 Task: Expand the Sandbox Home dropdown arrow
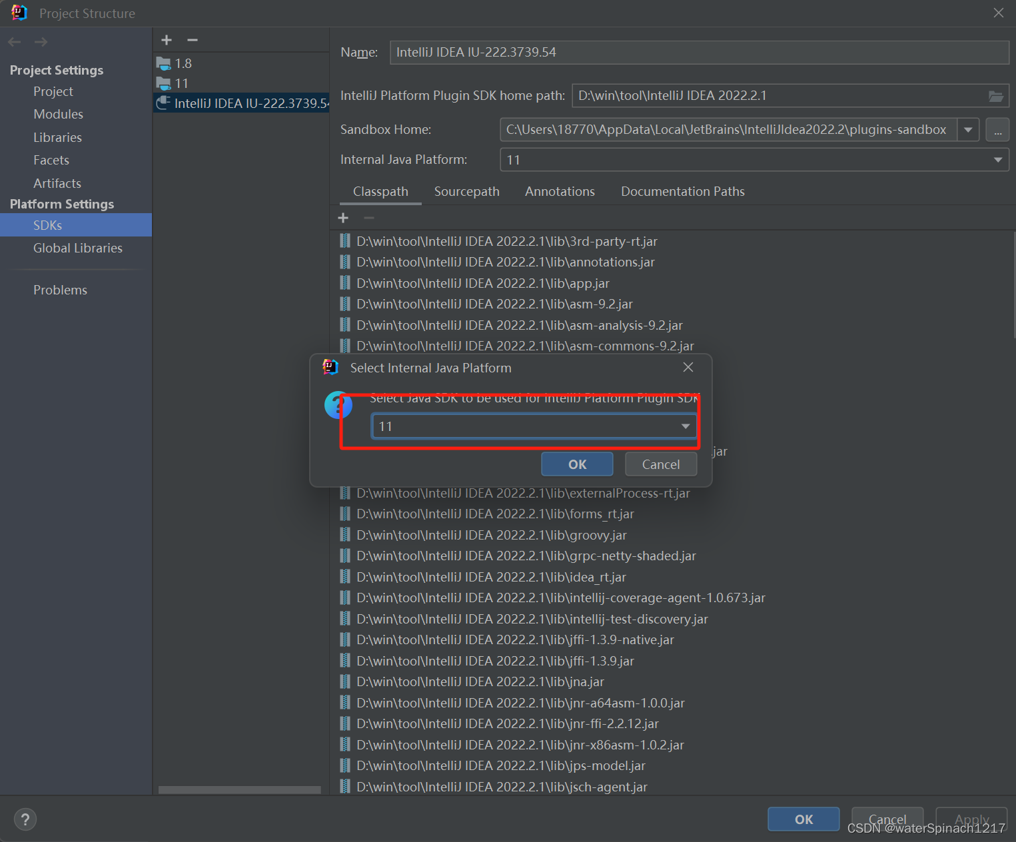(968, 130)
